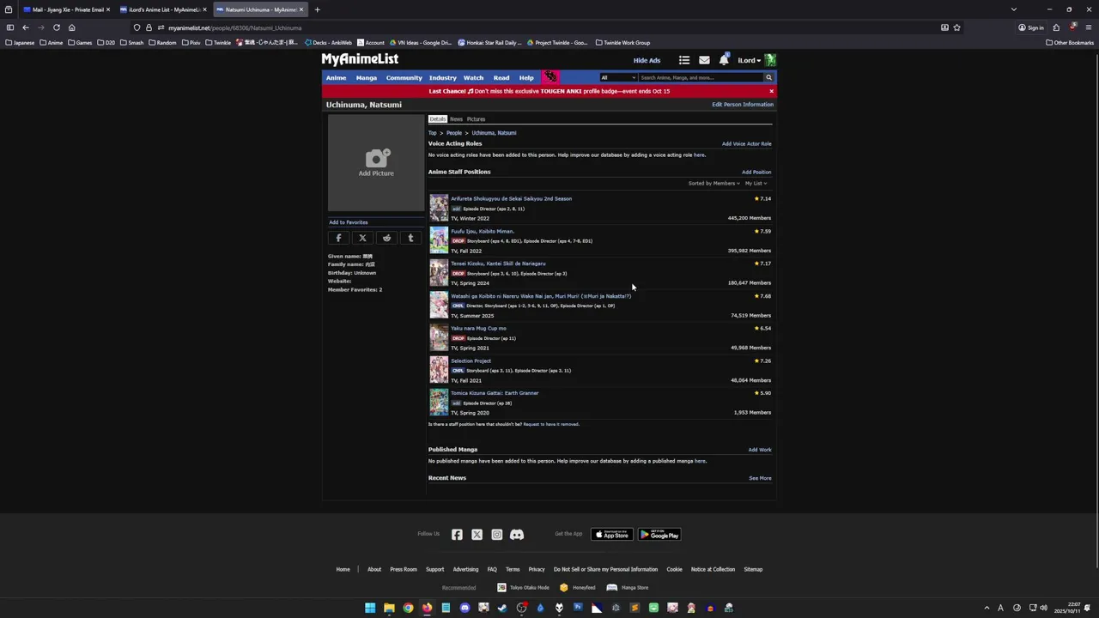Viewport: 1099px width, 618px height.
Task: Share the page on Tumblr via sidebar button
Action: (410, 238)
